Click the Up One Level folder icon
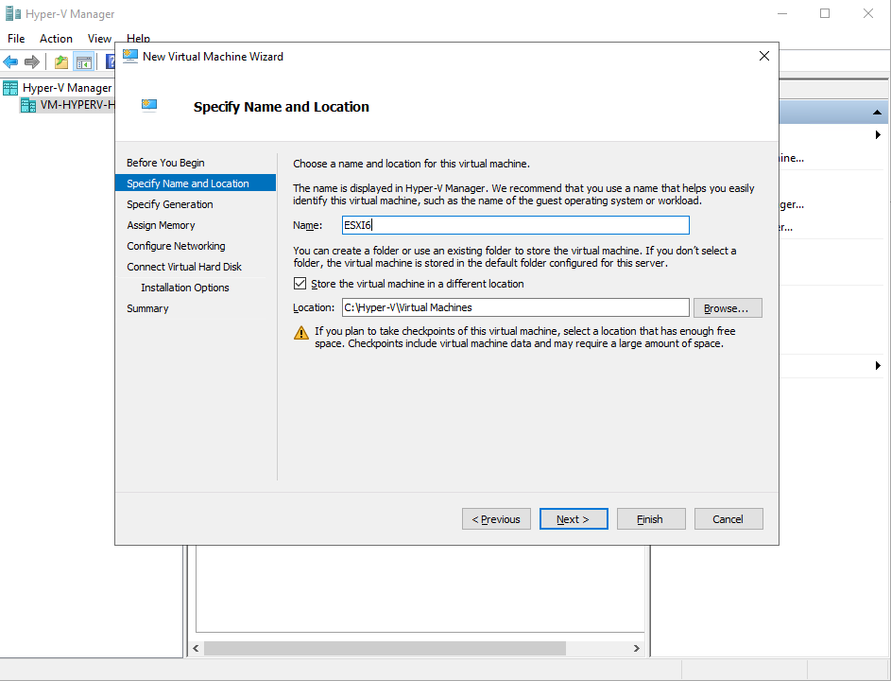This screenshot has width=891, height=681. tap(60, 62)
